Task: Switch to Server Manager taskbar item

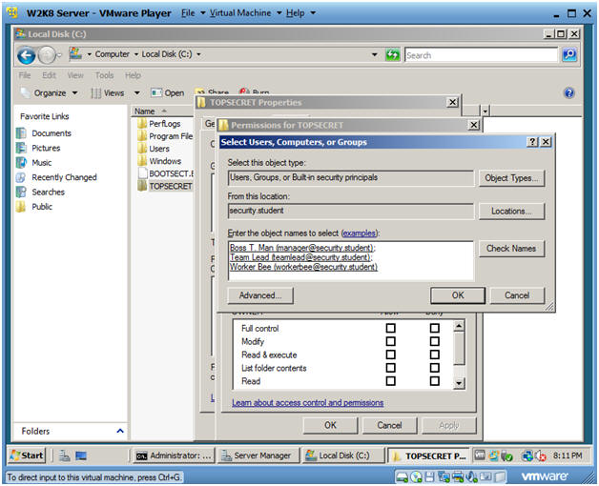Action: 258,456
